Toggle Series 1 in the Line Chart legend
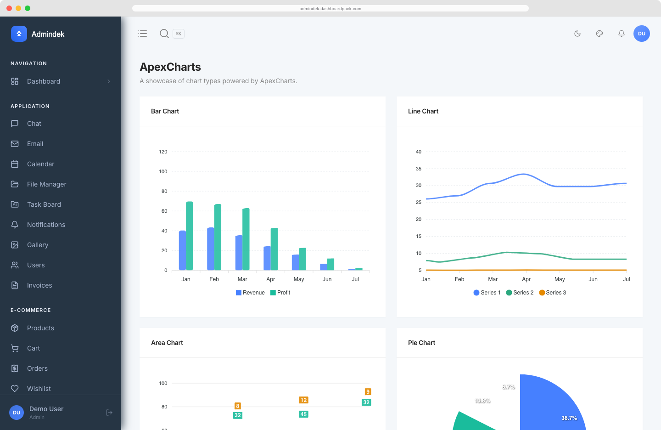Screen dimensions: 661x430 click(x=487, y=293)
